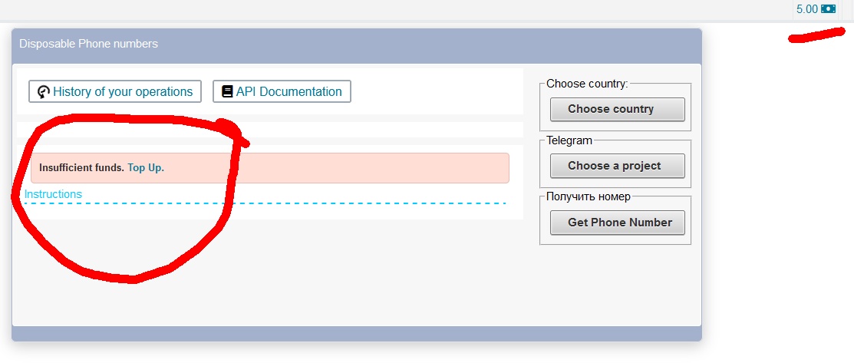
Task: Click the Get Phone Number button
Action: (617, 223)
